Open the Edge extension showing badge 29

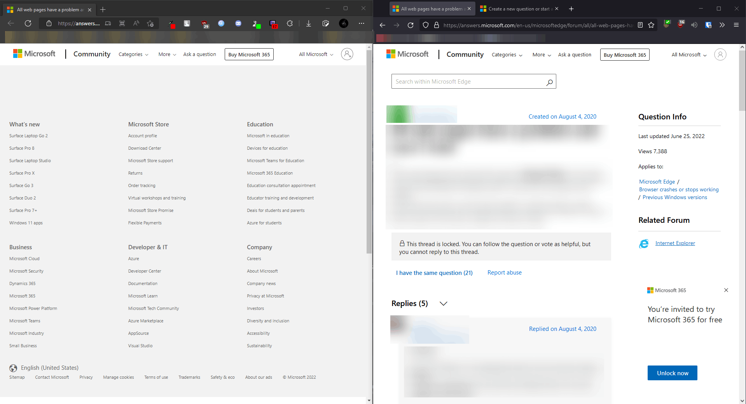[x=205, y=24]
